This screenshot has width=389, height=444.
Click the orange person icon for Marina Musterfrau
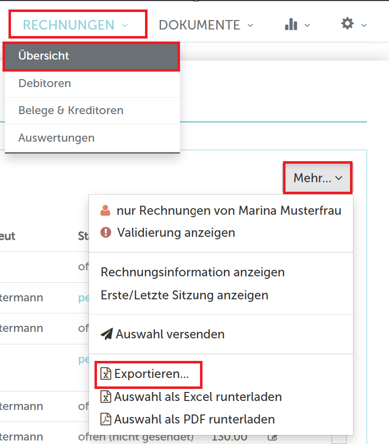105,211
